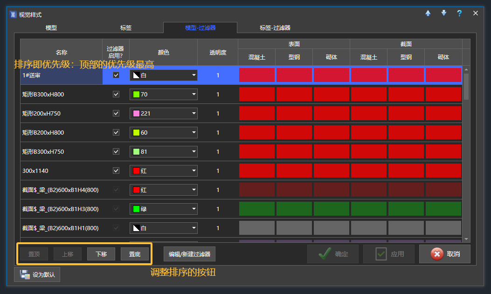Expand color 81 dropdown for 矩形B300xH750
The height and width of the screenshot is (294, 491).
pos(164,151)
